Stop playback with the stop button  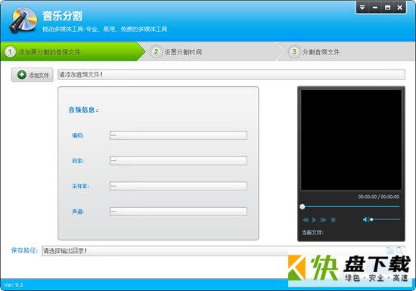point(334,220)
